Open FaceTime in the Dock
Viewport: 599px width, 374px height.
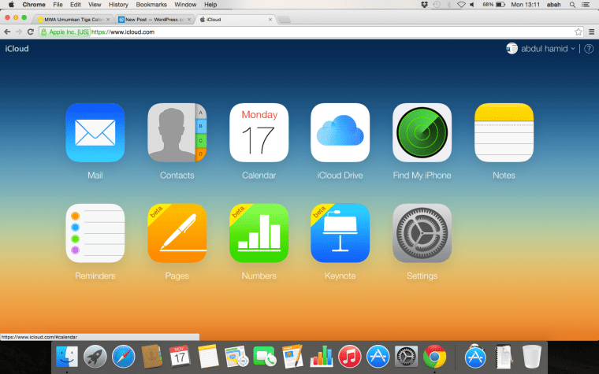(x=264, y=357)
